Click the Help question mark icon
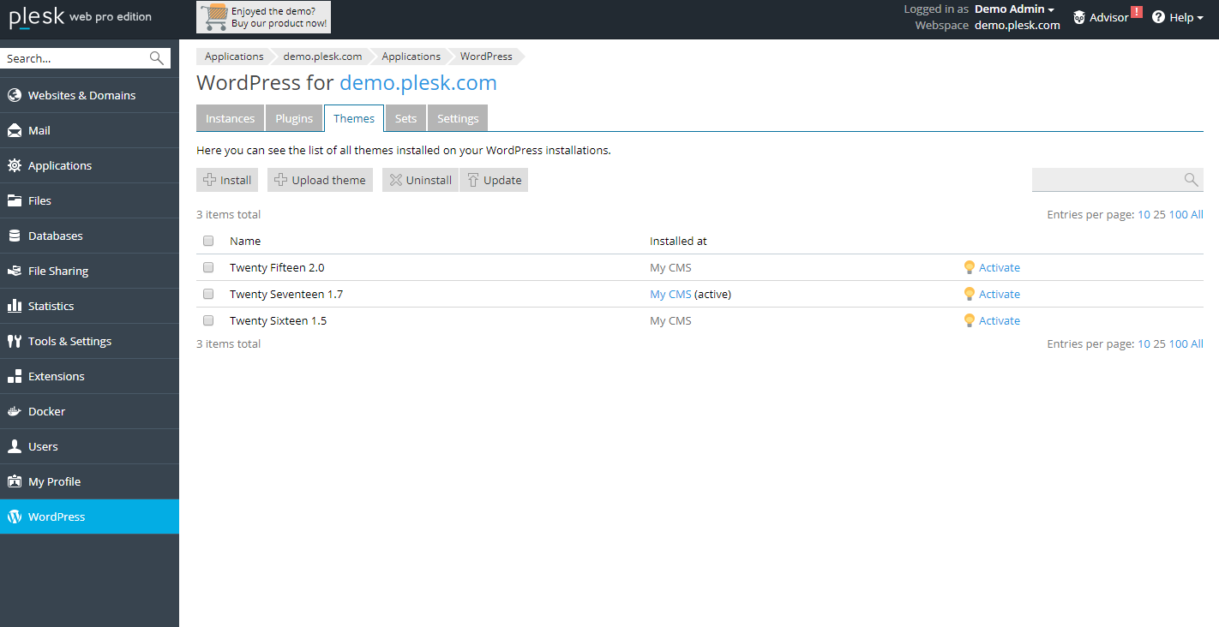The image size is (1219, 627). pos(1158,17)
